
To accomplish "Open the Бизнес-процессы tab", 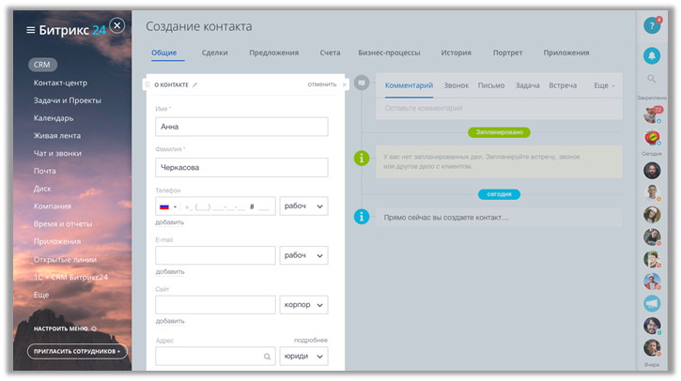I will pos(389,53).
